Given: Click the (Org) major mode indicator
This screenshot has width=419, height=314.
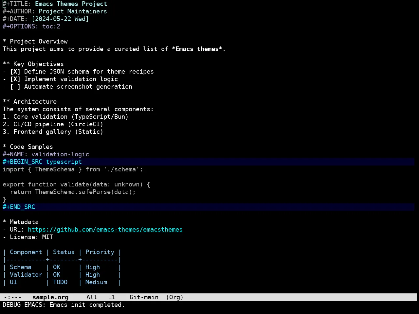Looking at the screenshot, I should (x=175, y=297).
